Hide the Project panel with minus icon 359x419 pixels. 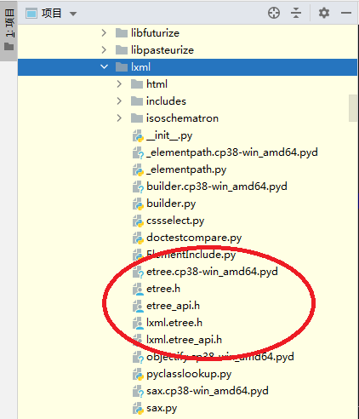point(346,13)
